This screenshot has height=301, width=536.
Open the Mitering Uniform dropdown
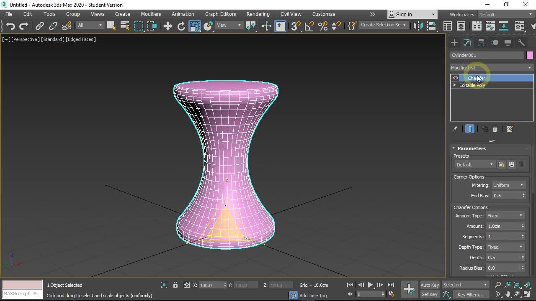[x=508, y=185]
